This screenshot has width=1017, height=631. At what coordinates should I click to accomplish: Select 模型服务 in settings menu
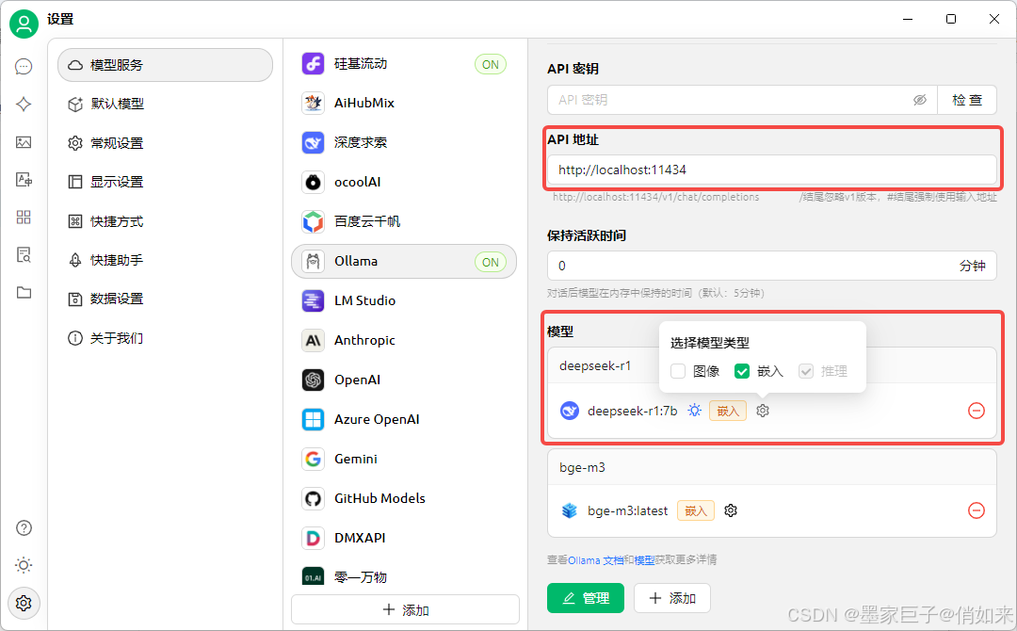coord(166,65)
